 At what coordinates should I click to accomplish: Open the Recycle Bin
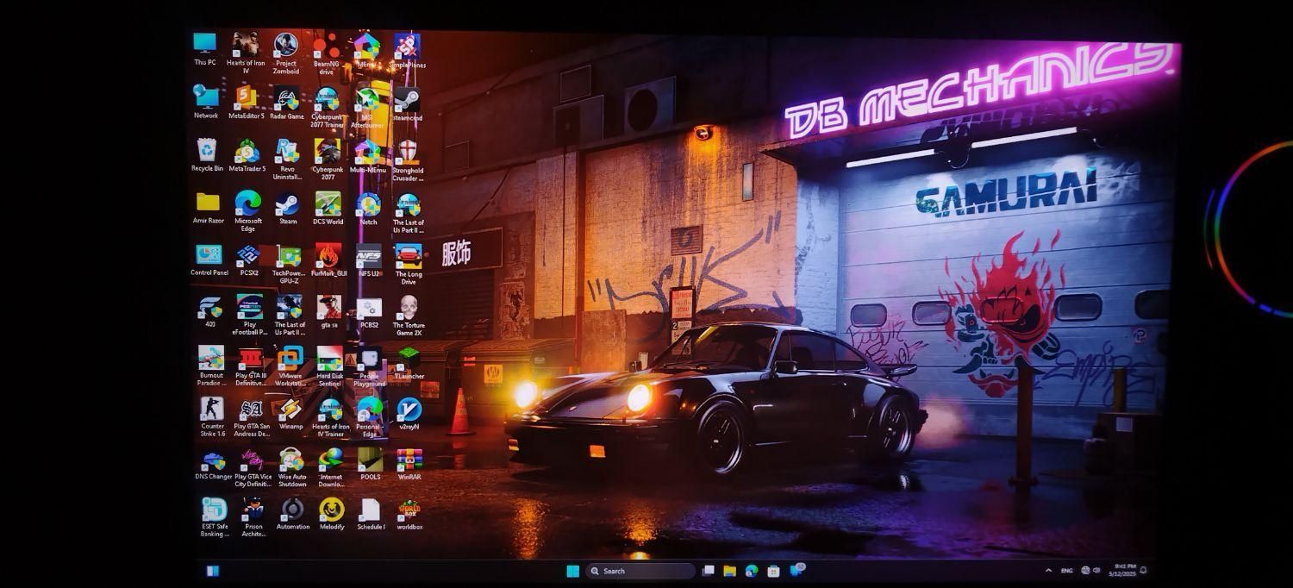coord(207,155)
